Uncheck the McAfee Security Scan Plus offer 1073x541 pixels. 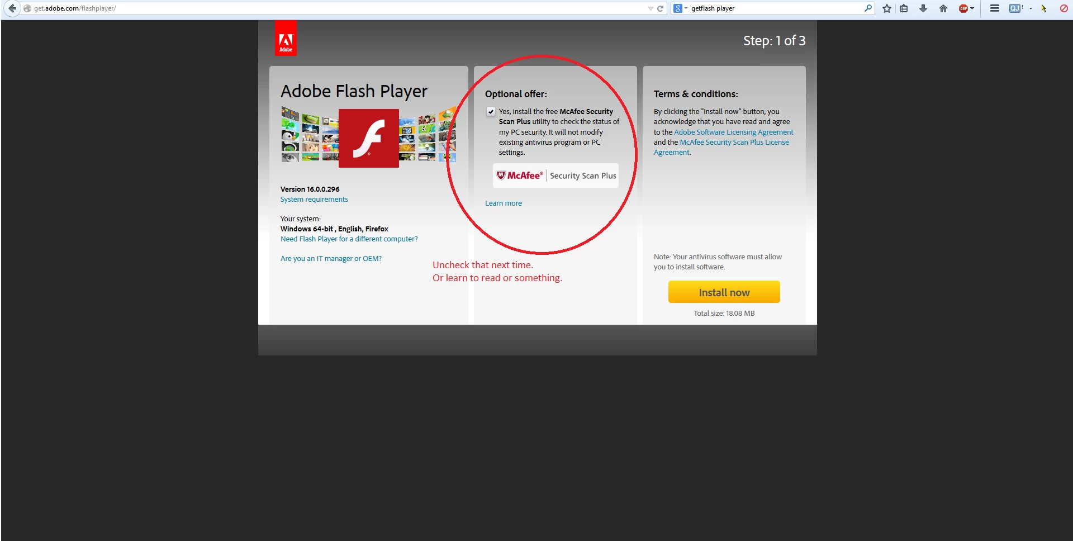click(491, 111)
